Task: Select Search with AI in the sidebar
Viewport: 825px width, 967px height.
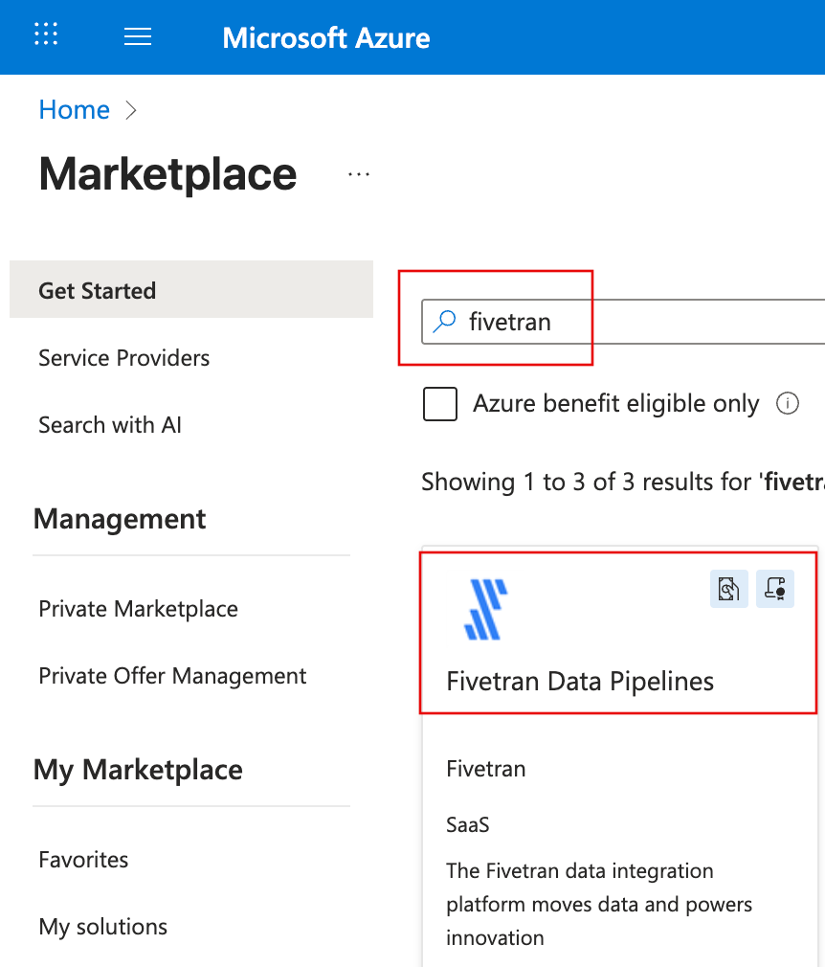Action: coord(109,424)
